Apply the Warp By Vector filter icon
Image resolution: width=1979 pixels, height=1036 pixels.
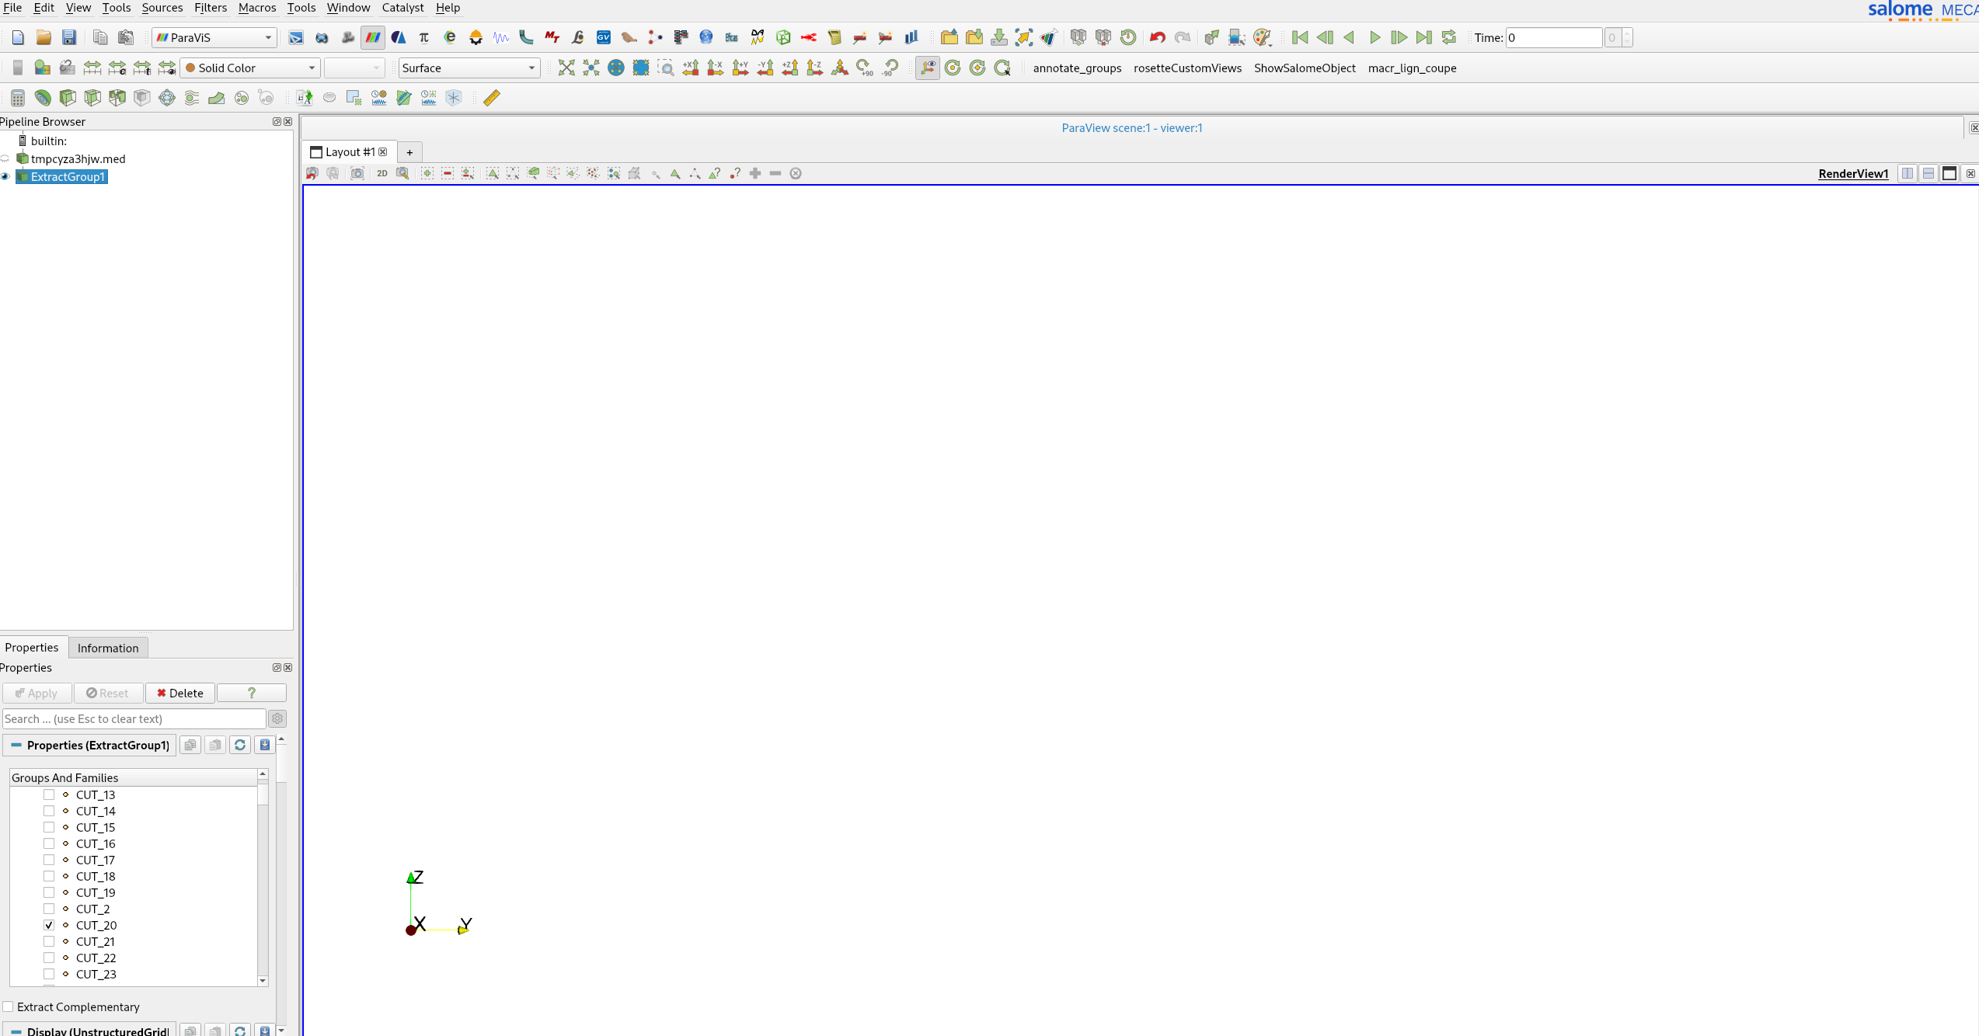(x=217, y=98)
